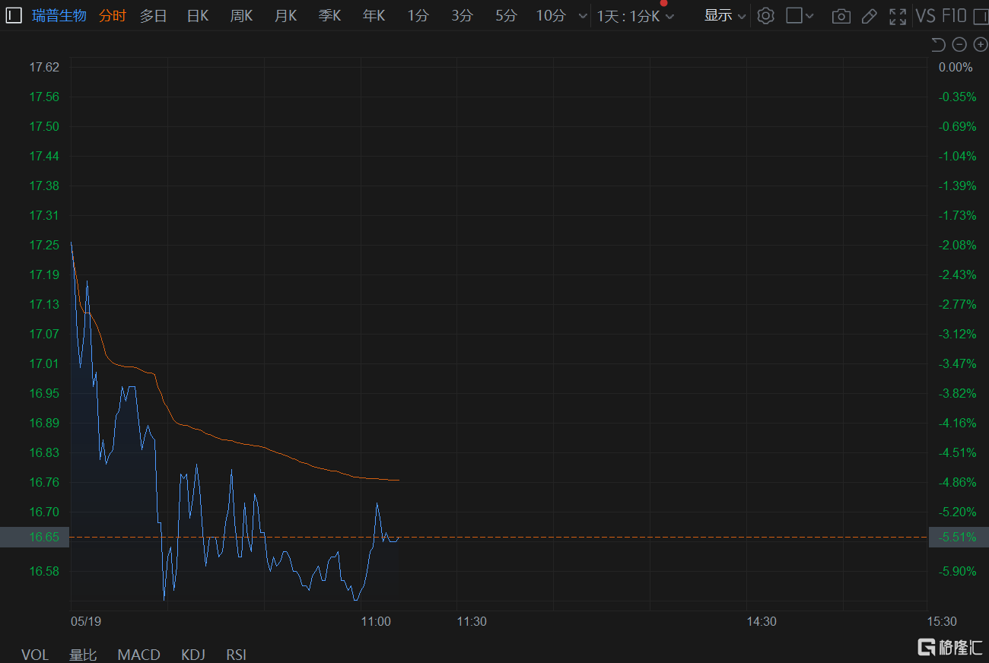Select 年K yearly candlestick tab
989x663 pixels.
(x=374, y=15)
